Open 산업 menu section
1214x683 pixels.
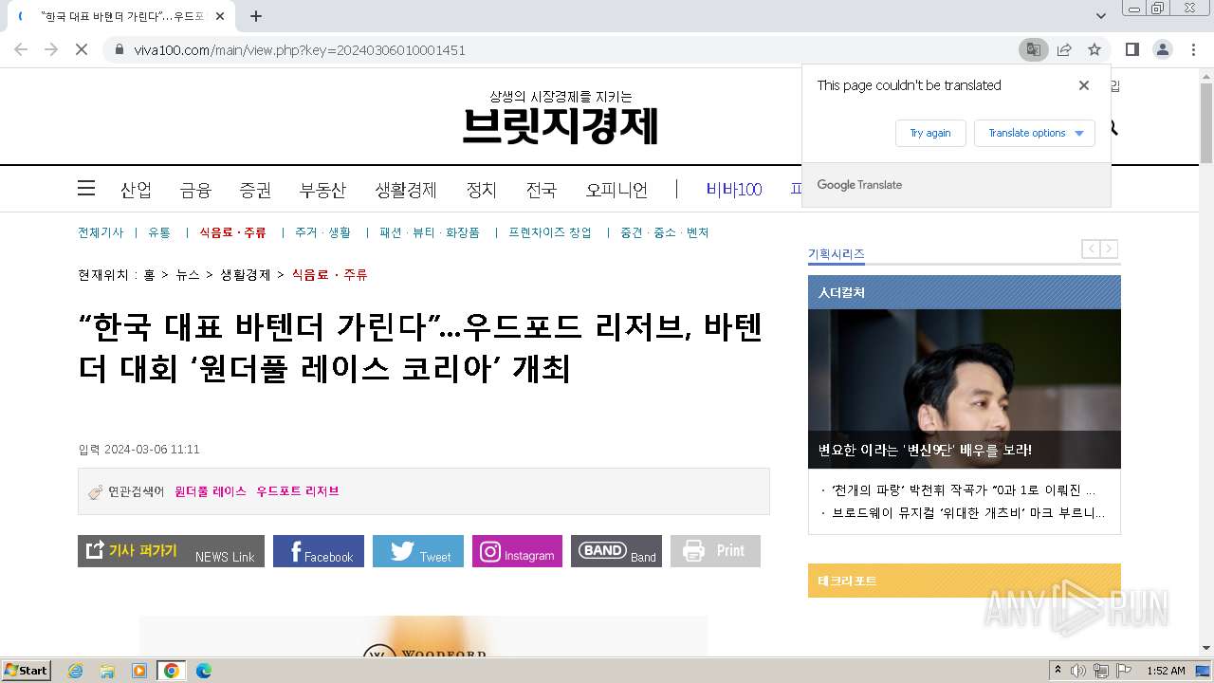(136, 190)
